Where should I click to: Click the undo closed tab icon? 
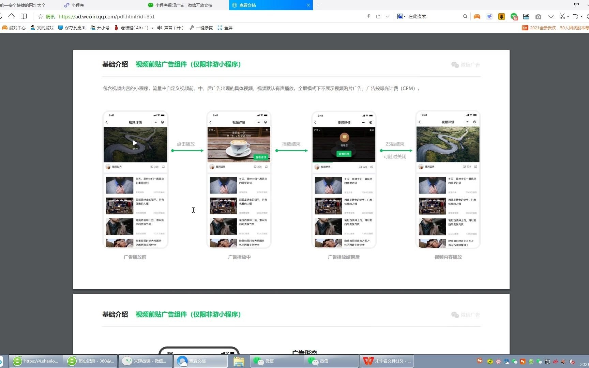(575, 16)
